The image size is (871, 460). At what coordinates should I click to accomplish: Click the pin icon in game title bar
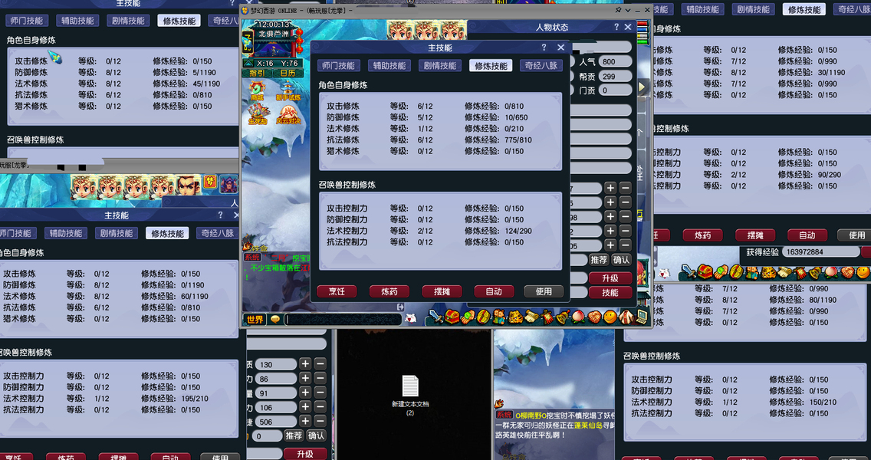pos(618,9)
